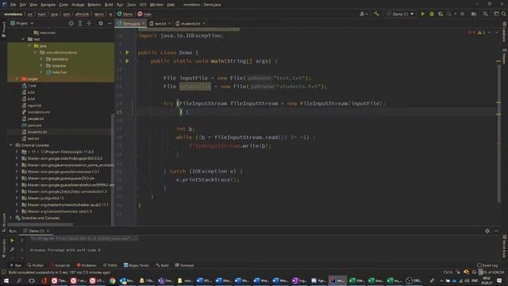Run the Demo configuration with green arrow
The height and width of the screenshot is (286, 508).
422,14
